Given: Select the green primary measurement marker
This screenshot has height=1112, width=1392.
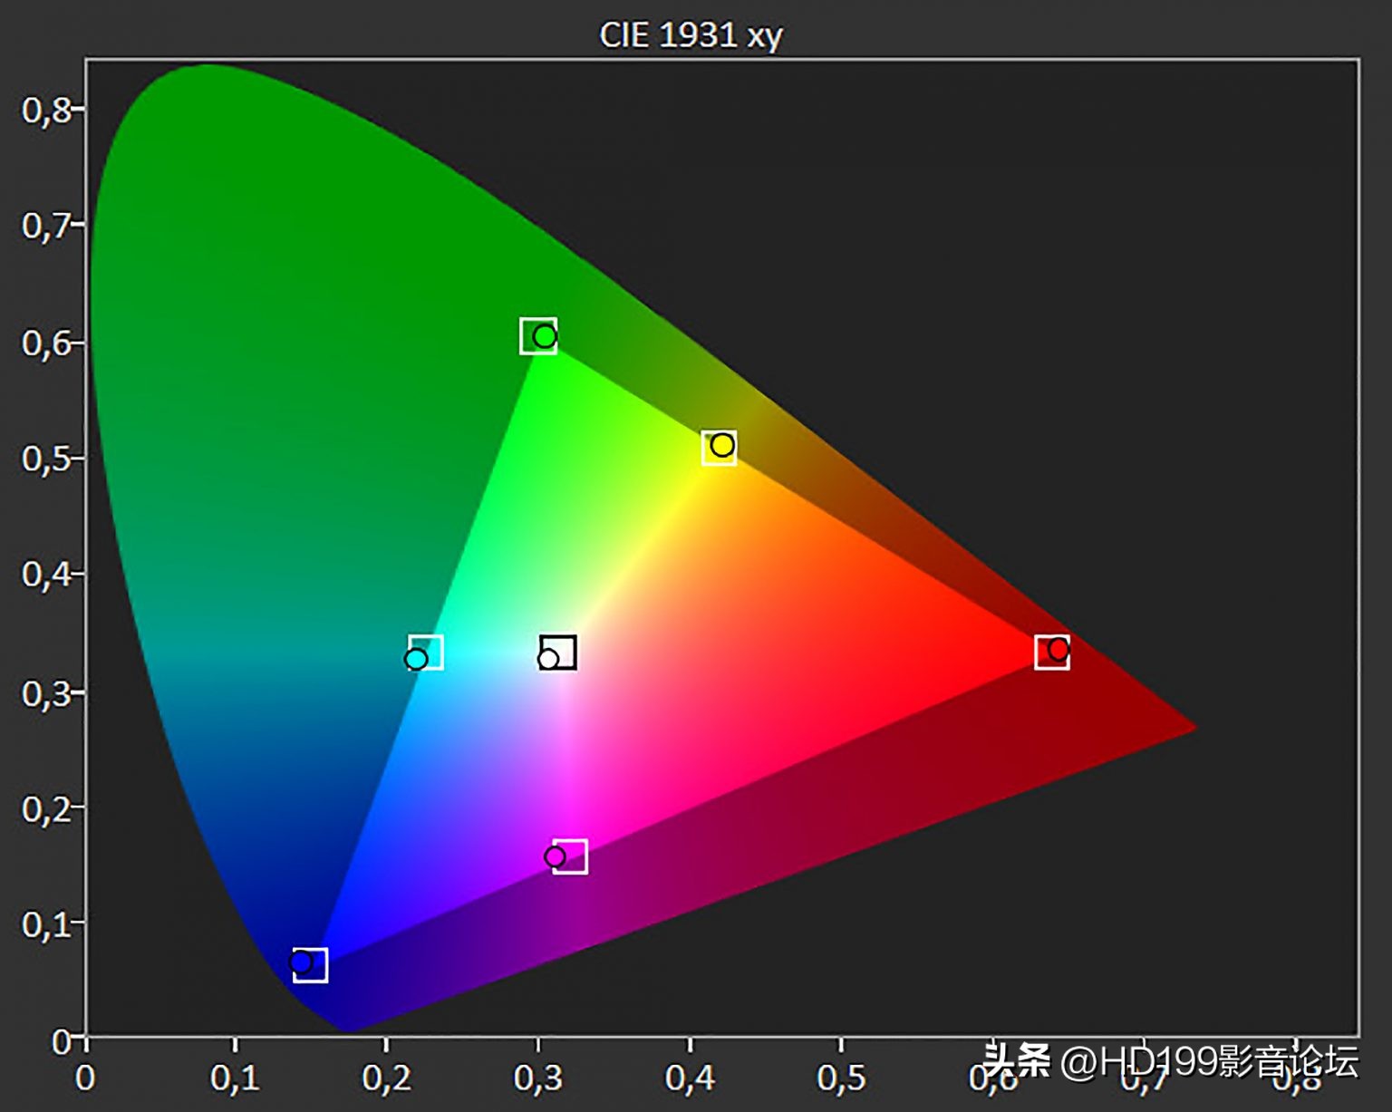Looking at the screenshot, I should 543,334.
